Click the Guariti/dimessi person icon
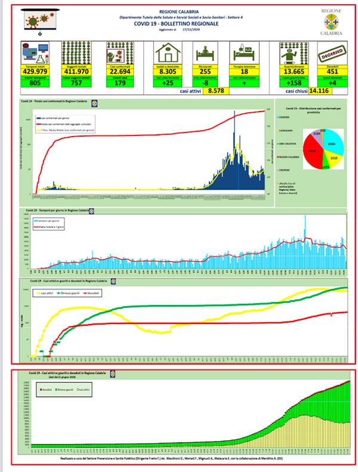The image size is (358, 472). tap(294, 53)
